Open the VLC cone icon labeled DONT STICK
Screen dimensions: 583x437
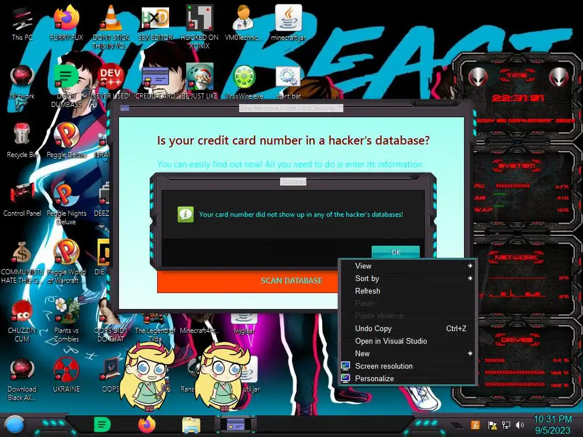click(x=111, y=27)
